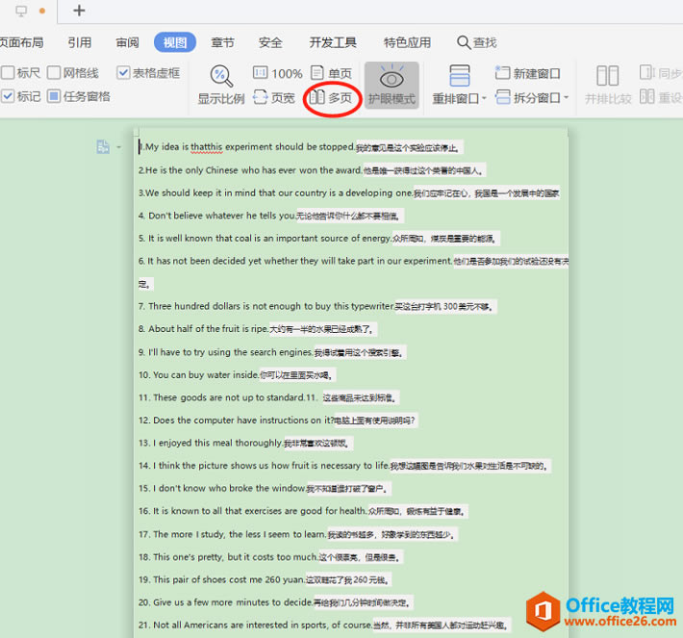
Task: Open the 页面布局 page layout tab
Action: click(21, 42)
